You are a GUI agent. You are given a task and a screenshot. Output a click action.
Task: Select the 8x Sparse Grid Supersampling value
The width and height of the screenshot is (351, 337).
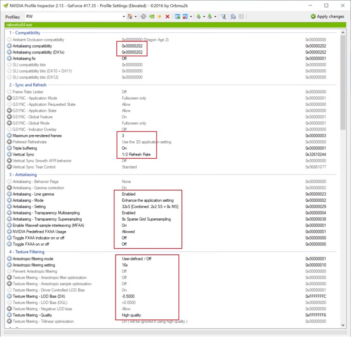coord(146,219)
